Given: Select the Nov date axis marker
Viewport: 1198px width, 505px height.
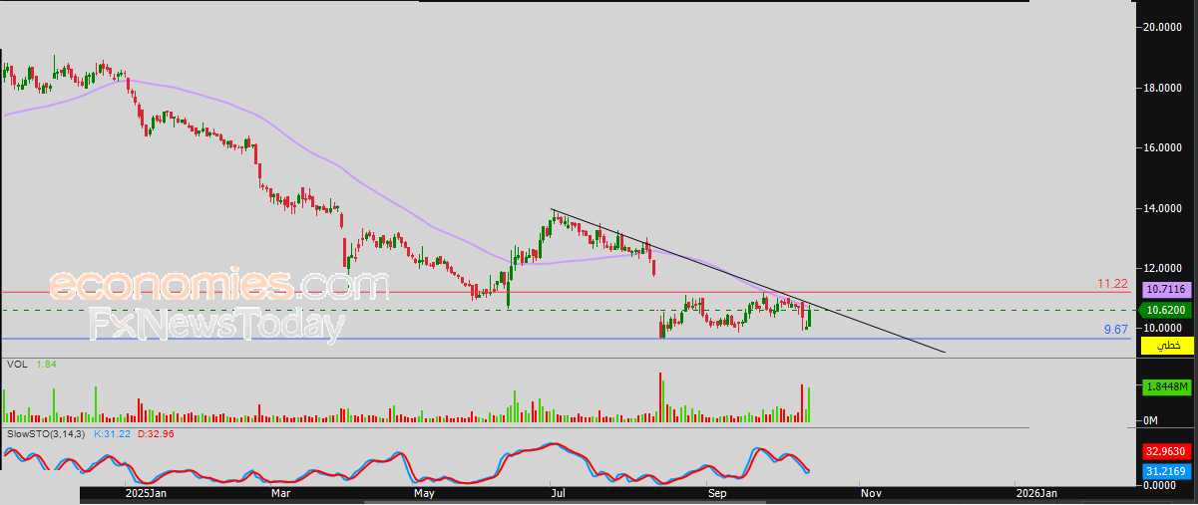Looking at the screenshot, I should pos(871,493).
